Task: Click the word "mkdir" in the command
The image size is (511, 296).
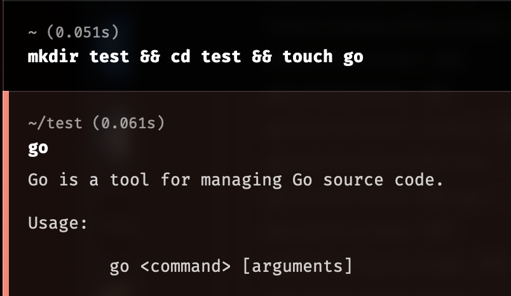Action: (53, 57)
